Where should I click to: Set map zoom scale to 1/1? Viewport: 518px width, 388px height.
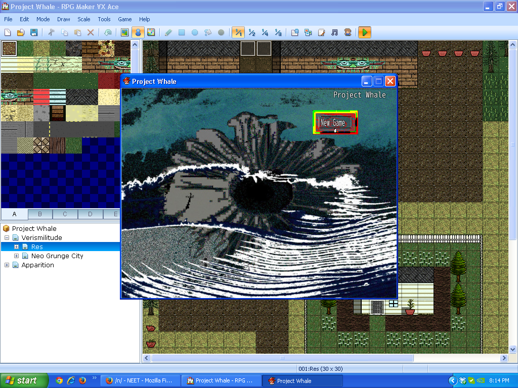point(238,32)
